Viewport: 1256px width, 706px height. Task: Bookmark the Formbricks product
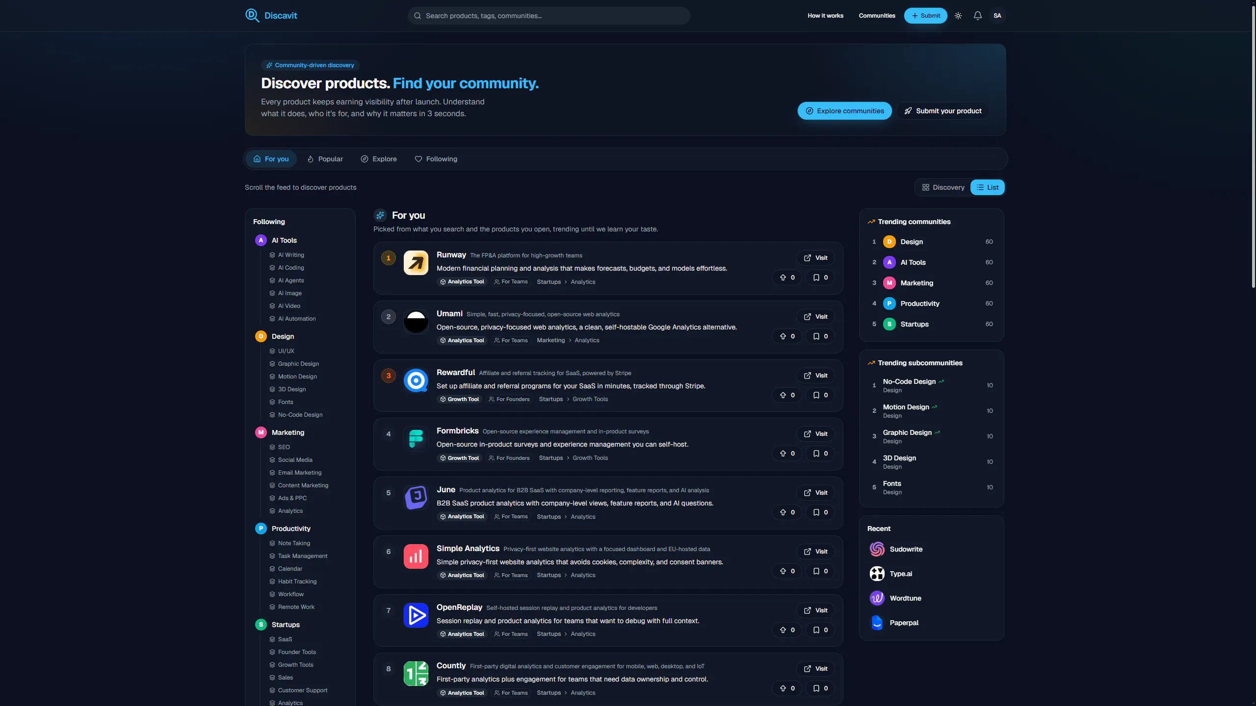tap(820, 454)
